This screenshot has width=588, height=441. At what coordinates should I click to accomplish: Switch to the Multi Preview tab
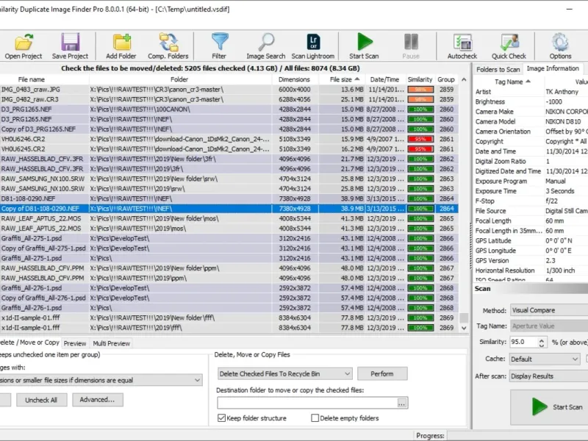tap(111, 343)
